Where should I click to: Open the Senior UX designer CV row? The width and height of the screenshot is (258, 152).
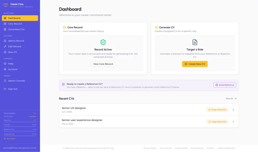point(149,110)
